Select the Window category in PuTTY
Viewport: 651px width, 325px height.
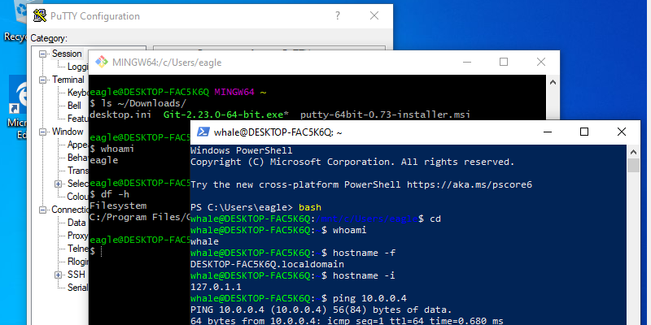[68, 132]
